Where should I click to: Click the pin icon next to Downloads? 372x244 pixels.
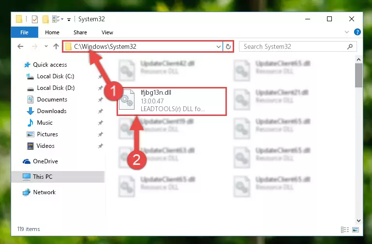101,111
